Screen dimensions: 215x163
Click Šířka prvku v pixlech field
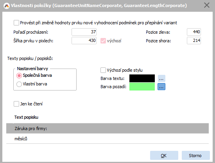click(84, 40)
